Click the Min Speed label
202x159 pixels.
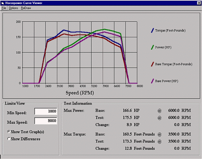[x=17, y=113]
